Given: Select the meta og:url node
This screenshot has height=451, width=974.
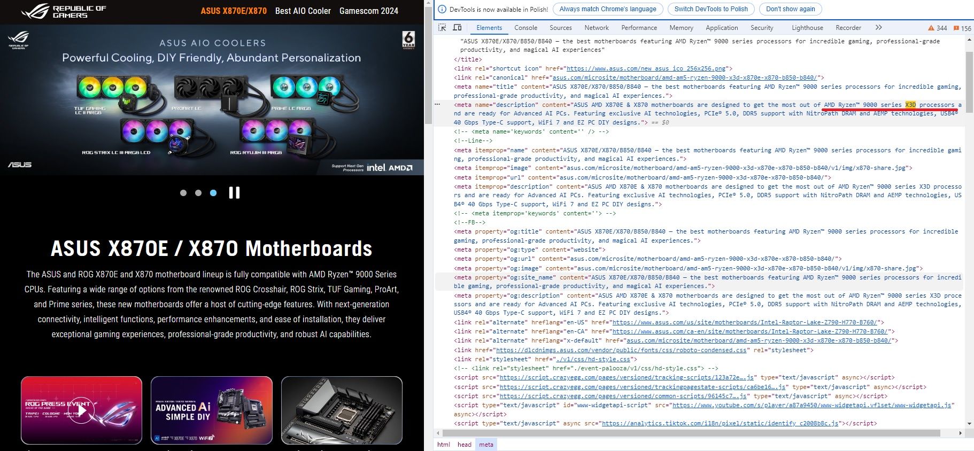Looking at the screenshot, I should [x=648, y=259].
